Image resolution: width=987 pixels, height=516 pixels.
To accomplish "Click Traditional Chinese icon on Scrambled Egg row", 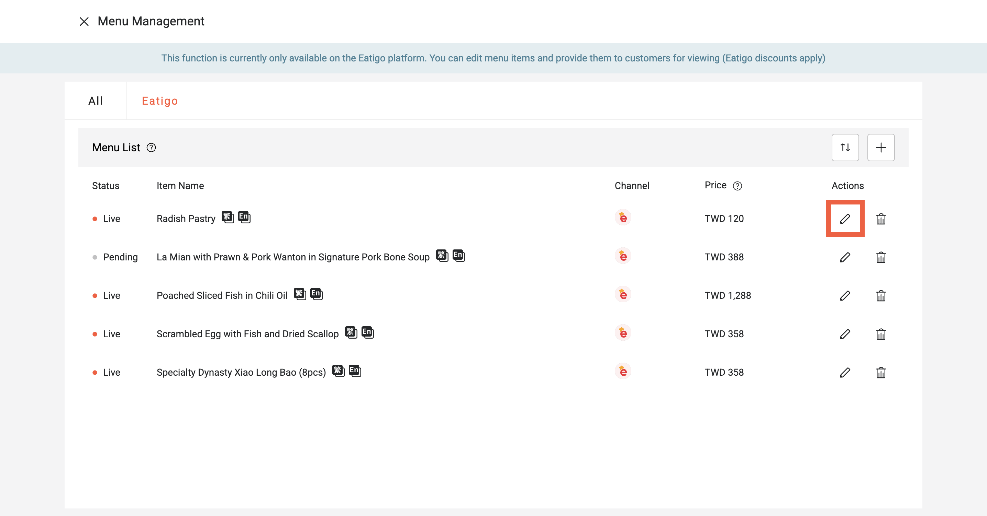I will pos(351,332).
